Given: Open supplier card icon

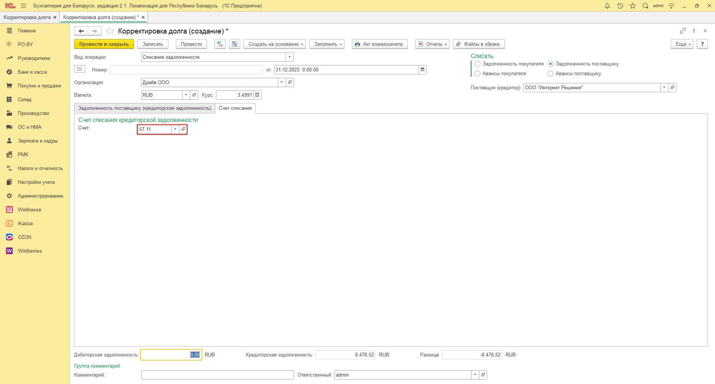Looking at the screenshot, I should tap(672, 87).
